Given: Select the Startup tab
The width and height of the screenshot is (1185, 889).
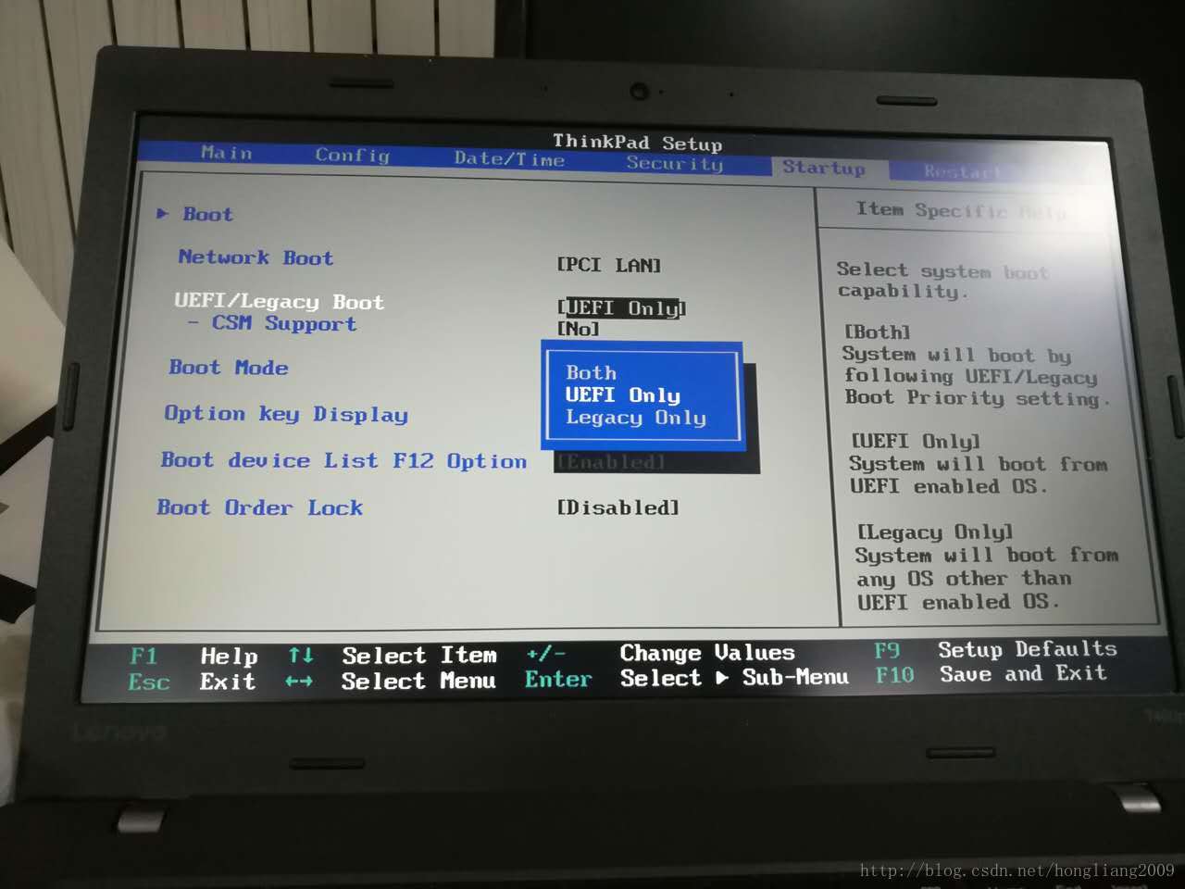Looking at the screenshot, I should pyautogui.click(x=824, y=168).
